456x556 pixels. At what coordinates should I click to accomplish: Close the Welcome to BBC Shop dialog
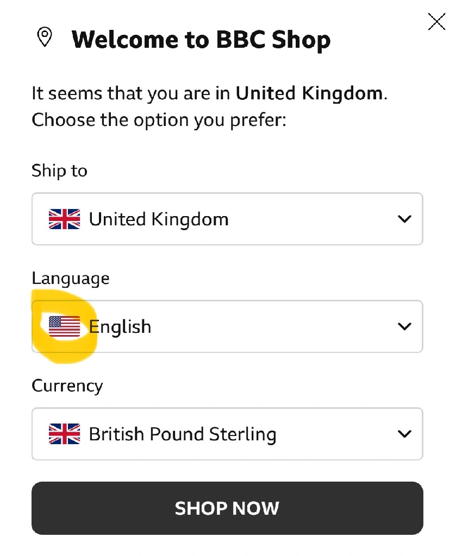436,22
